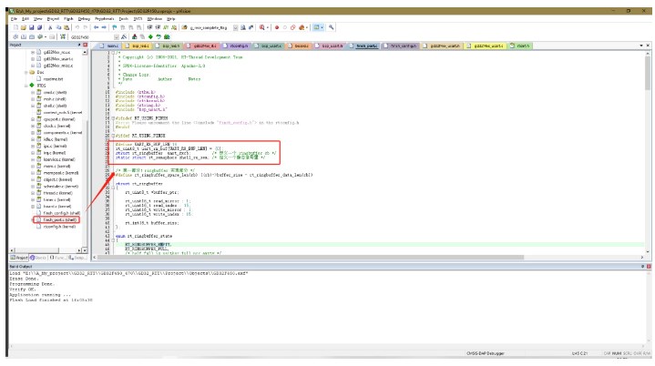This screenshot has height=366, width=655.
Task: Select readme.txt in project tree
Action: coord(54,79)
